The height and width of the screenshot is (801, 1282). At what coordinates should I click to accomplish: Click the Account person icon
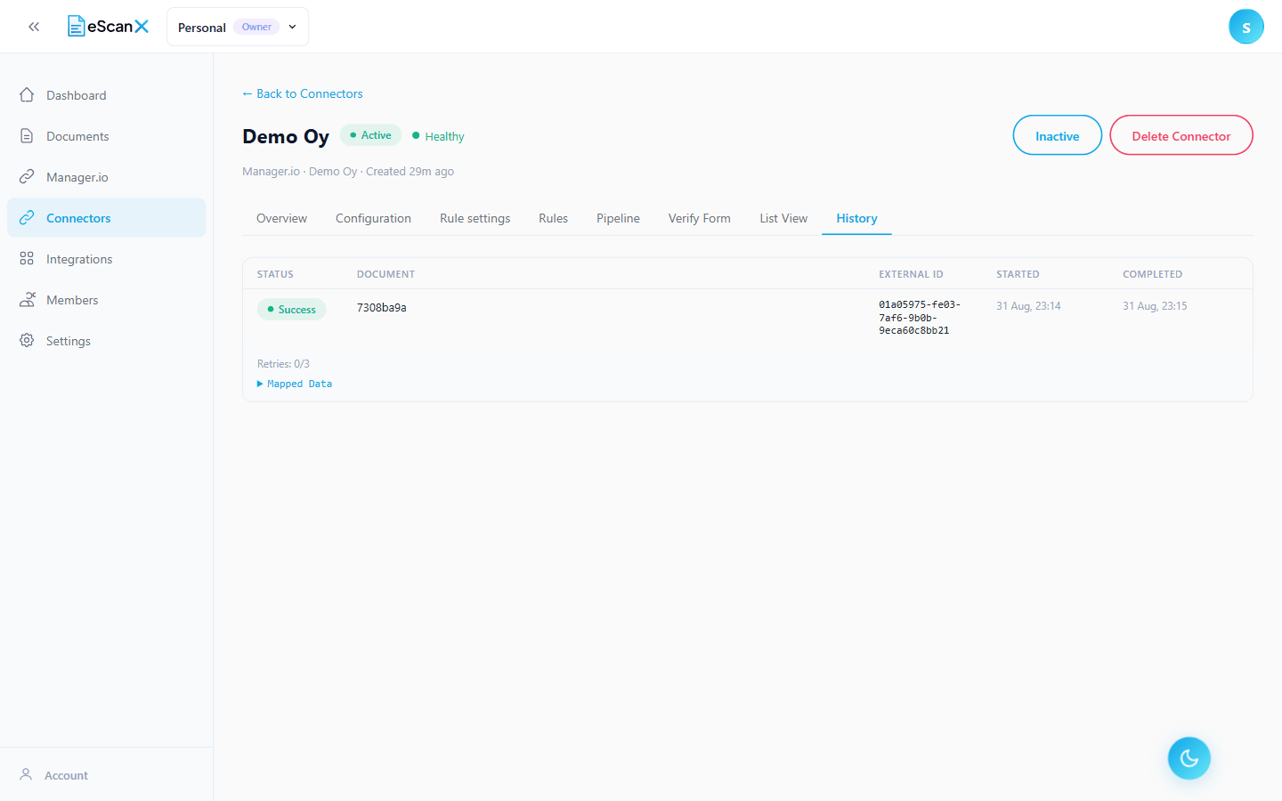[x=26, y=775]
